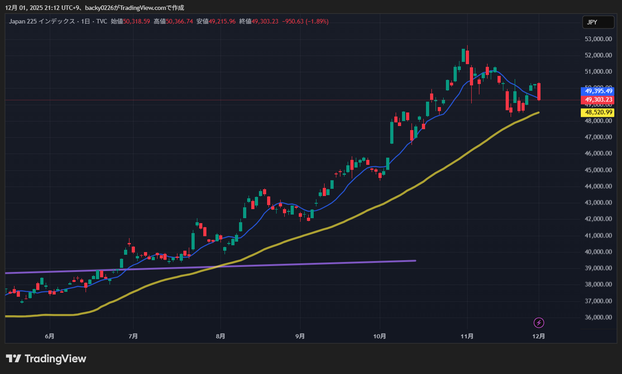Select the 9月 time axis label
This screenshot has height=374, width=622.
pyautogui.click(x=300, y=336)
